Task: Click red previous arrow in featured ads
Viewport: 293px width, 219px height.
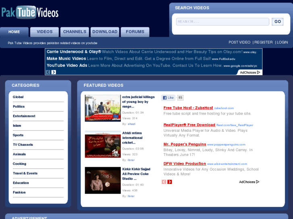Action: tap(164, 182)
